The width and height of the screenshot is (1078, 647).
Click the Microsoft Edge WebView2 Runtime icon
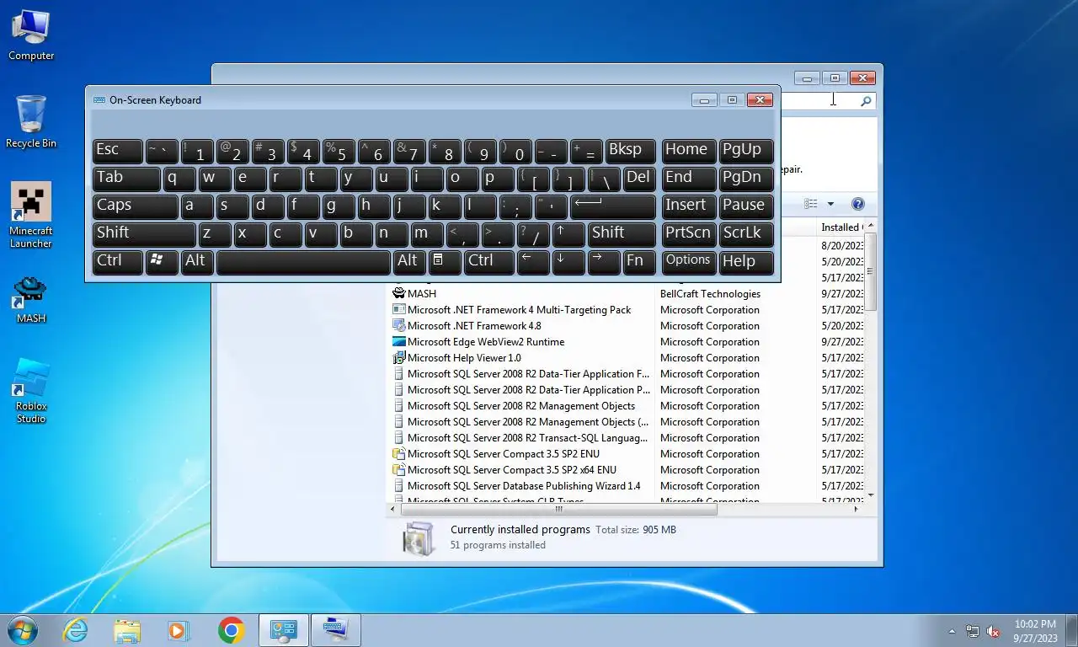point(399,341)
